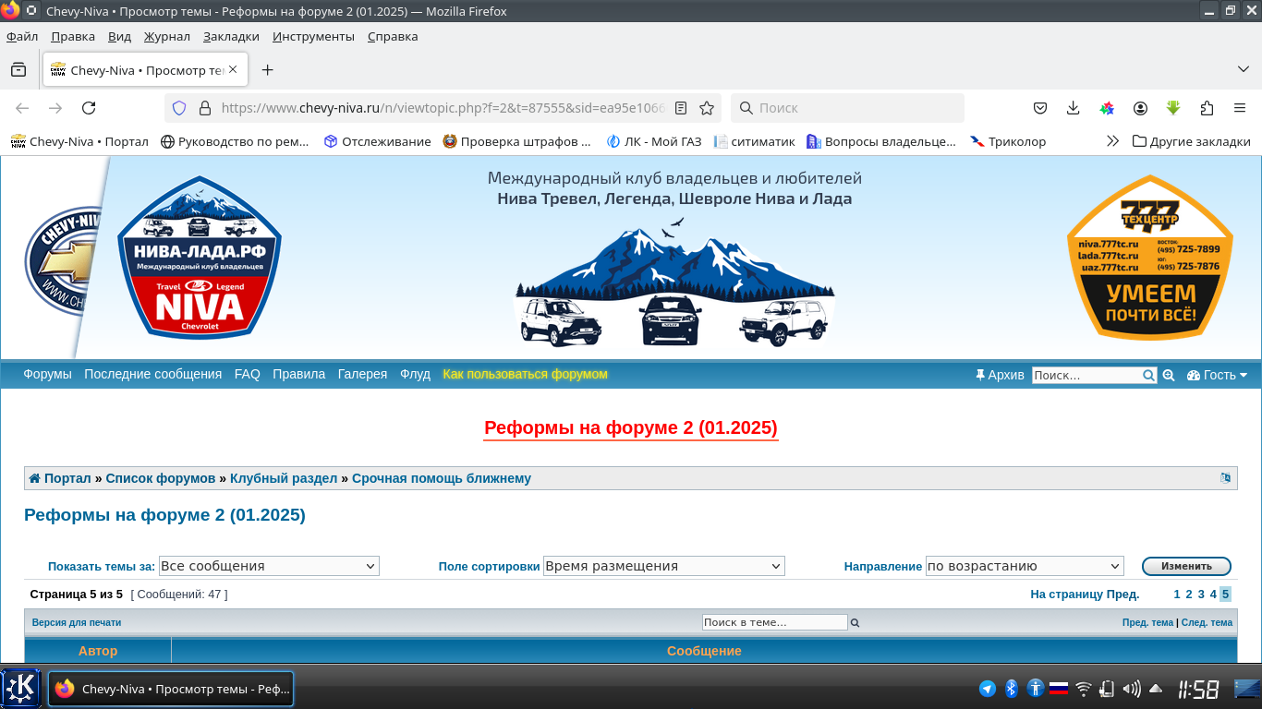Open the Инструменты menu
This screenshot has height=709, width=1262.
[x=313, y=37]
